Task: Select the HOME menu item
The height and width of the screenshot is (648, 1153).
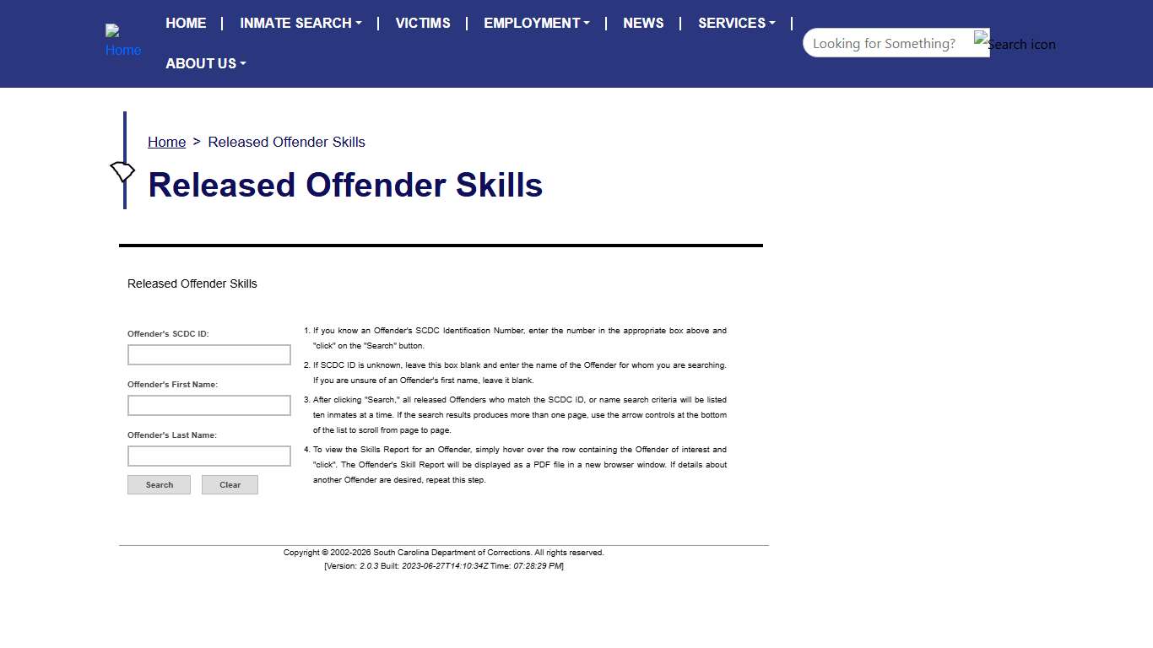Action: click(186, 23)
